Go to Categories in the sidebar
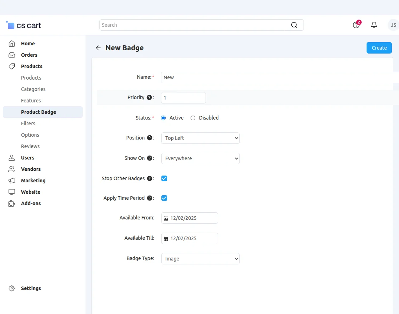 pos(33,89)
